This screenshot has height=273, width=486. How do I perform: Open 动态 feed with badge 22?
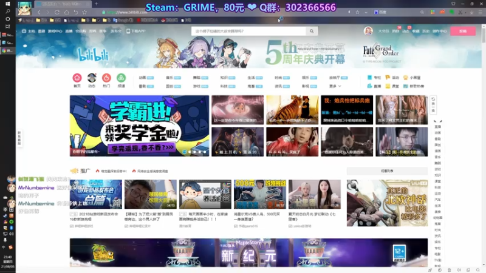tap(405, 31)
